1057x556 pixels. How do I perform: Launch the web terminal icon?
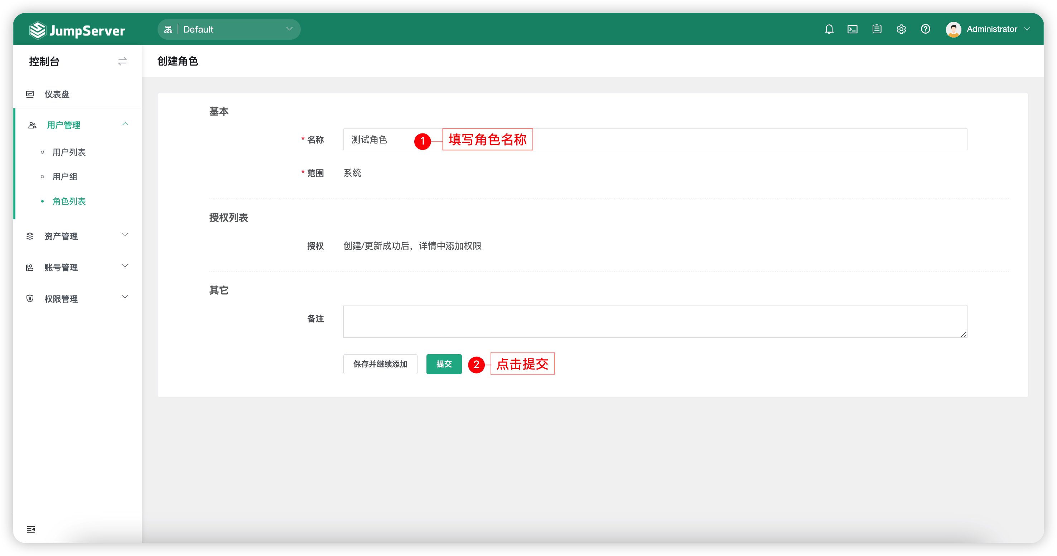(852, 29)
